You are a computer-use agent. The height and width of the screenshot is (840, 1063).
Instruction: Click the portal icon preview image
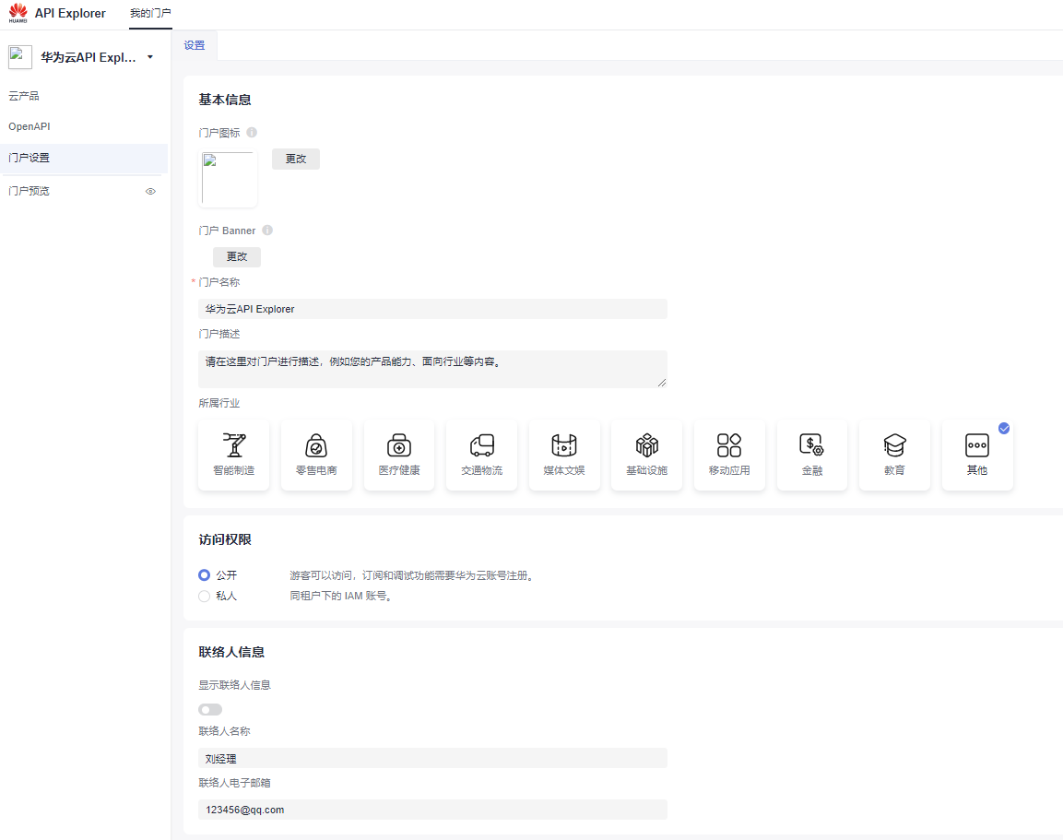coord(228,179)
